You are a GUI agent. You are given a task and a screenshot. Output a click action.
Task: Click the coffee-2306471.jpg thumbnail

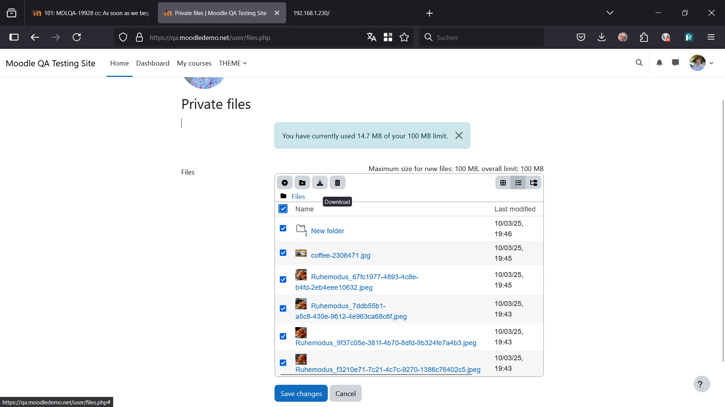click(301, 253)
